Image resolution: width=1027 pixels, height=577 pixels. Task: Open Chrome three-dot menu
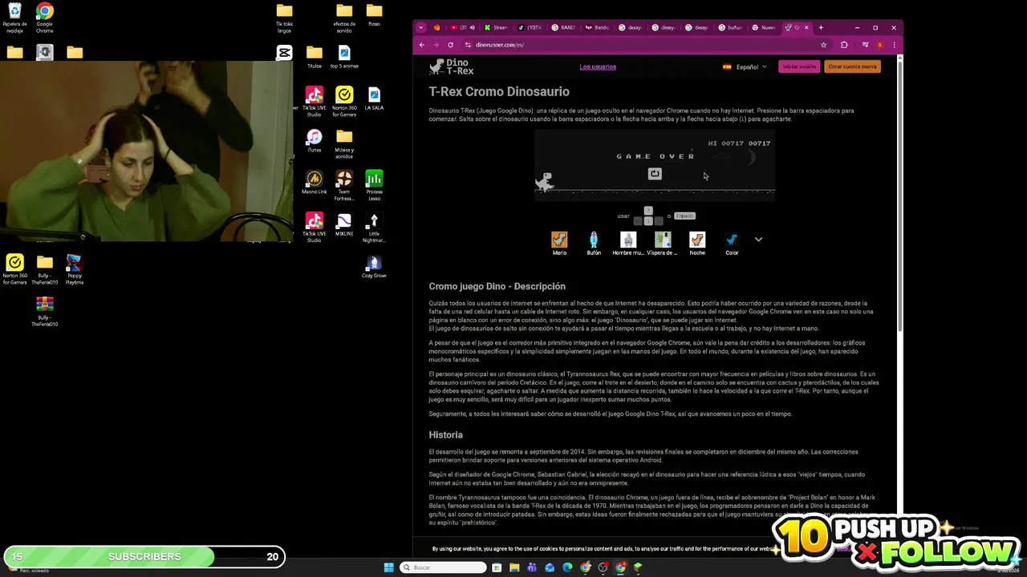(894, 45)
